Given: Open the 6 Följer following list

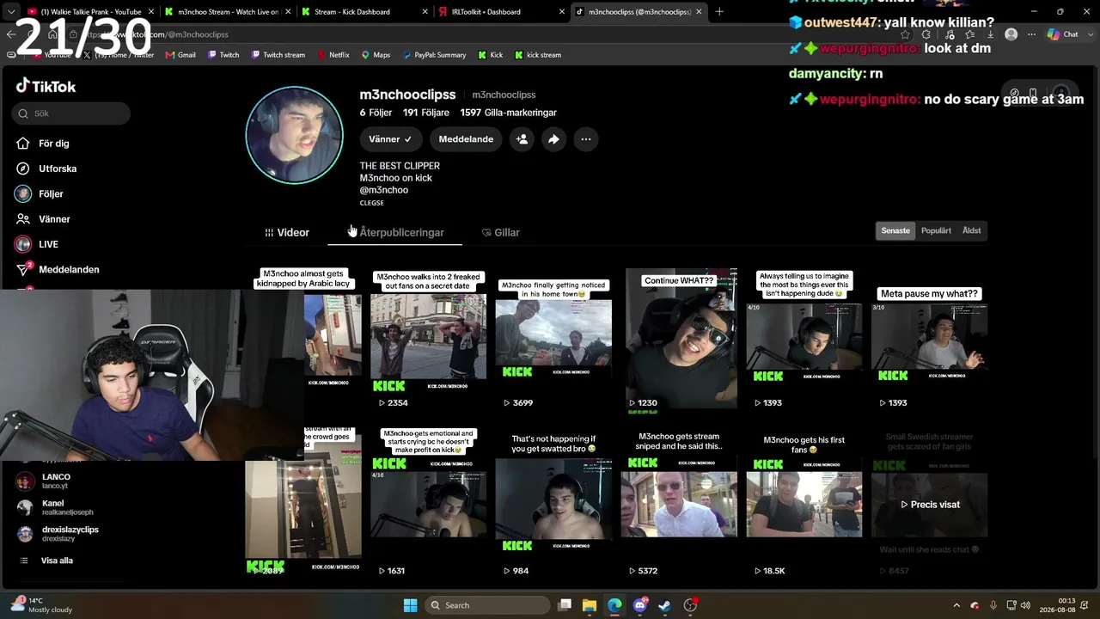Looking at the screenshot, I should [376, 113].
